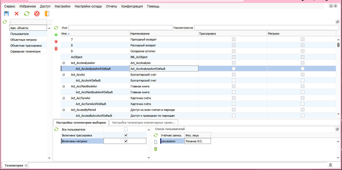Click the green plus add row icon
Screen dimensions: 342x170
(x=56, y=35)
